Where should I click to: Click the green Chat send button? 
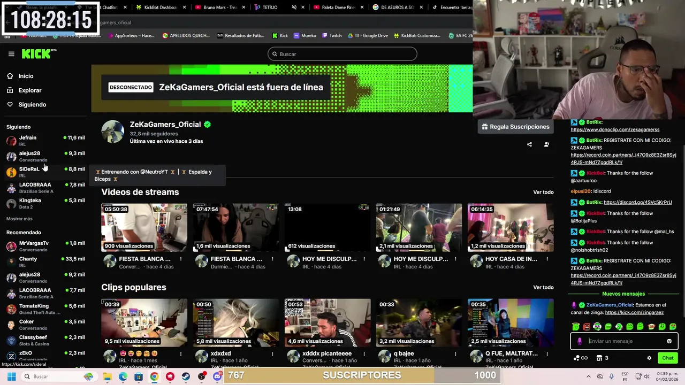coord(667,358)
